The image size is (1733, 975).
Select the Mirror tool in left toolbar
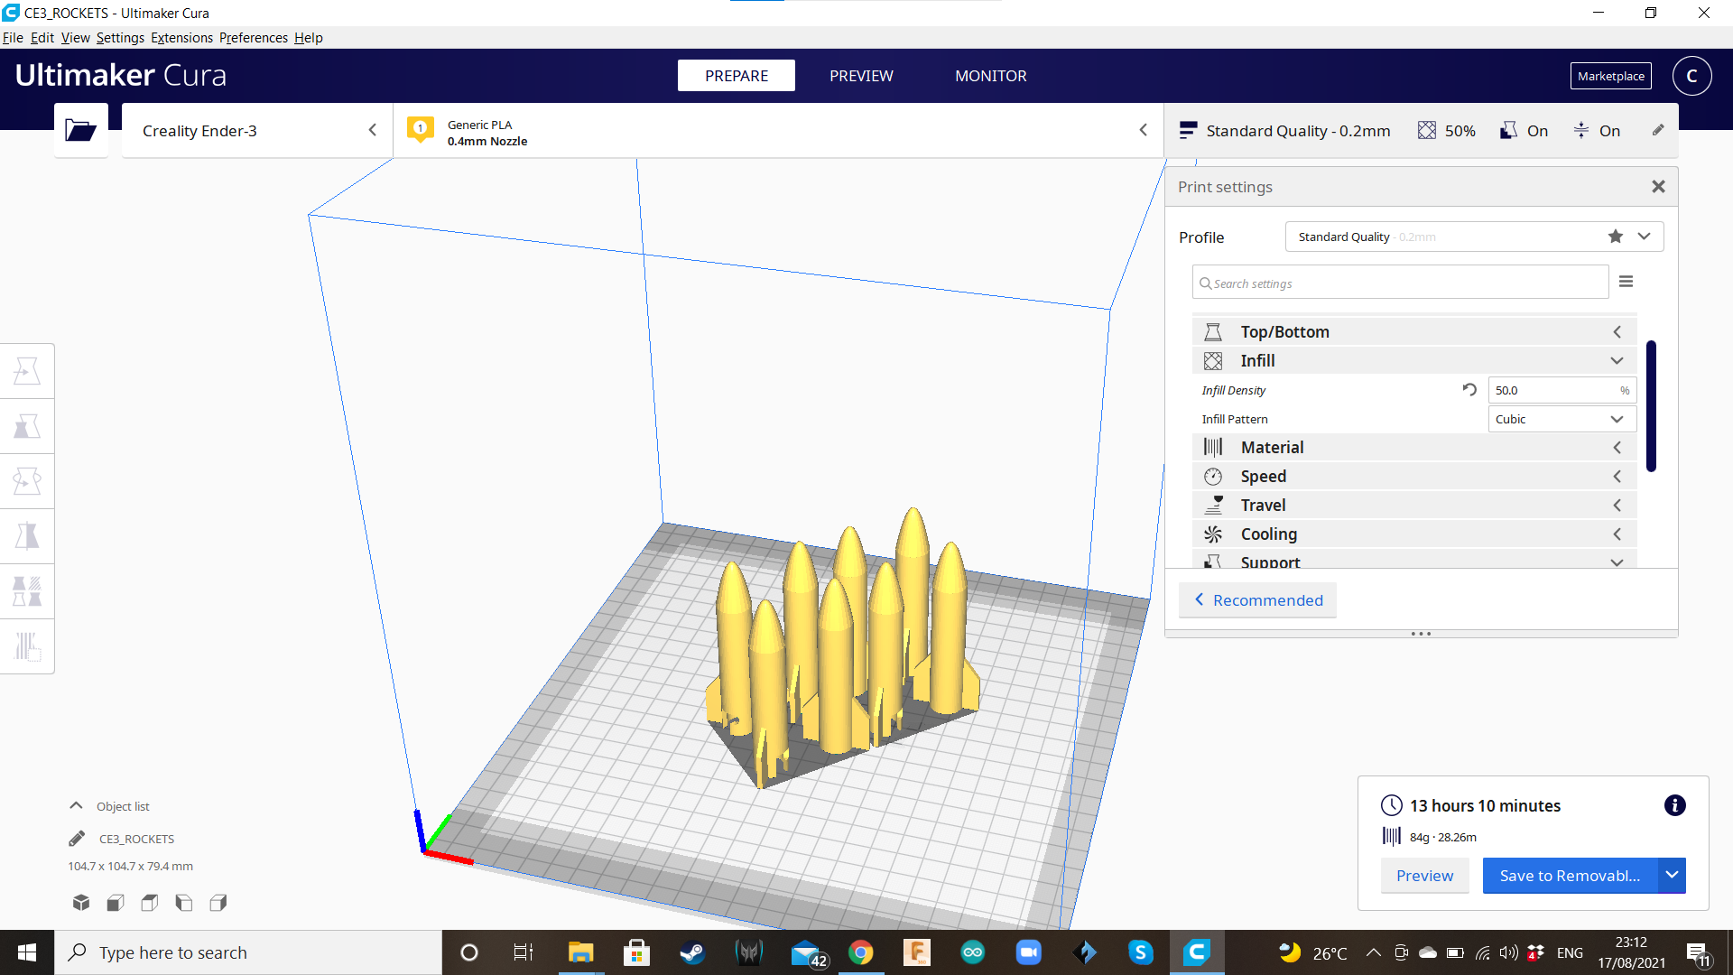click(27, 536)
